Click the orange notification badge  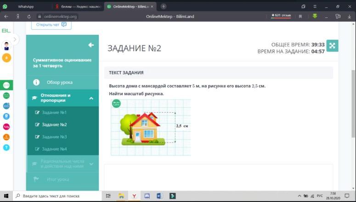(x=6, y=58)
